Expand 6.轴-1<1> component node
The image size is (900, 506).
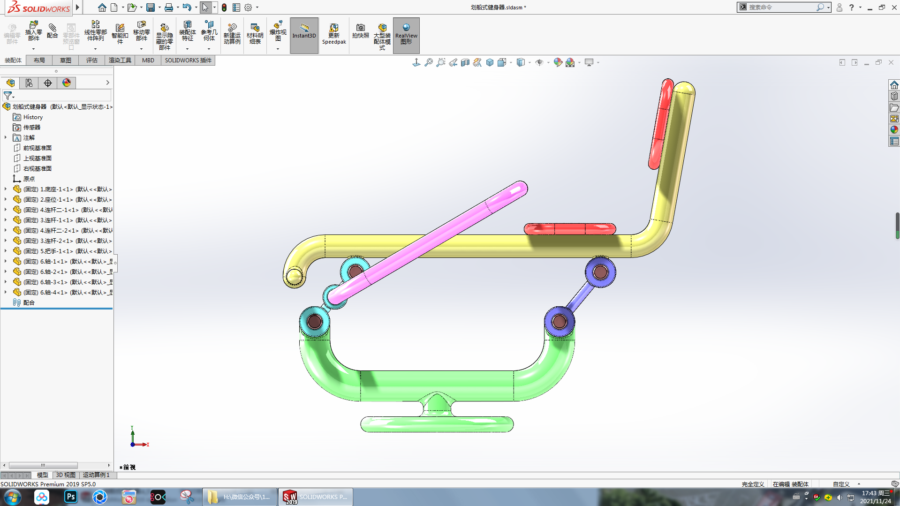coord(6,261)
